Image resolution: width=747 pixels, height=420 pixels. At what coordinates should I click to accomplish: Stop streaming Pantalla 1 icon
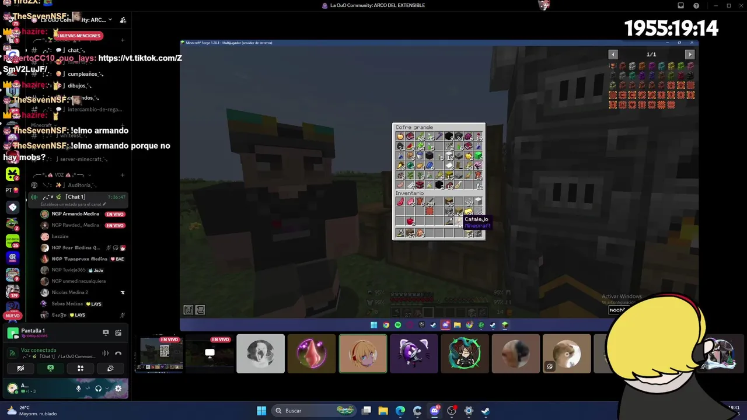click(106, 332)
